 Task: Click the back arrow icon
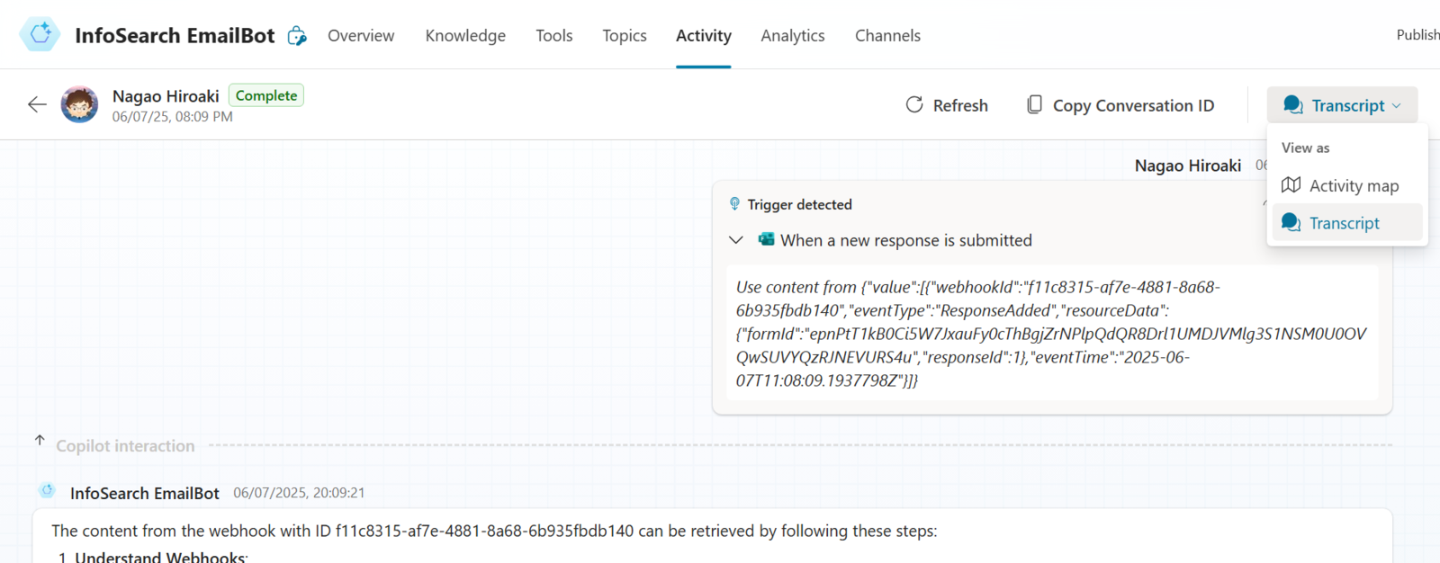coord(37,104)
